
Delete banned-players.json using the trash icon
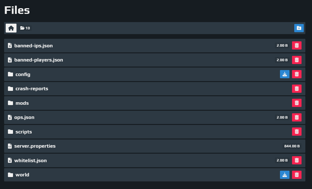[x=297, y=60]
